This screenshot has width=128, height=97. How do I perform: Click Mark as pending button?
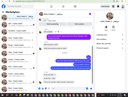coord(52,24)
